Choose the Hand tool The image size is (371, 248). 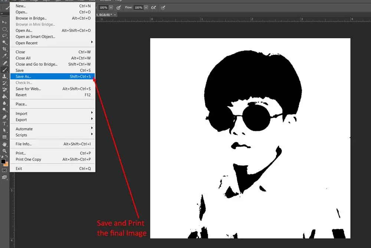4,144
